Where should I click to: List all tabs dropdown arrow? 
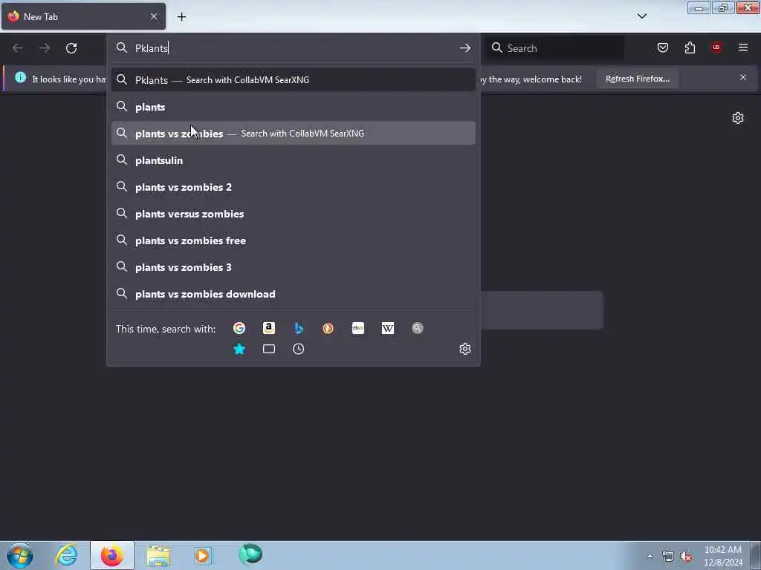click(641, 16)
